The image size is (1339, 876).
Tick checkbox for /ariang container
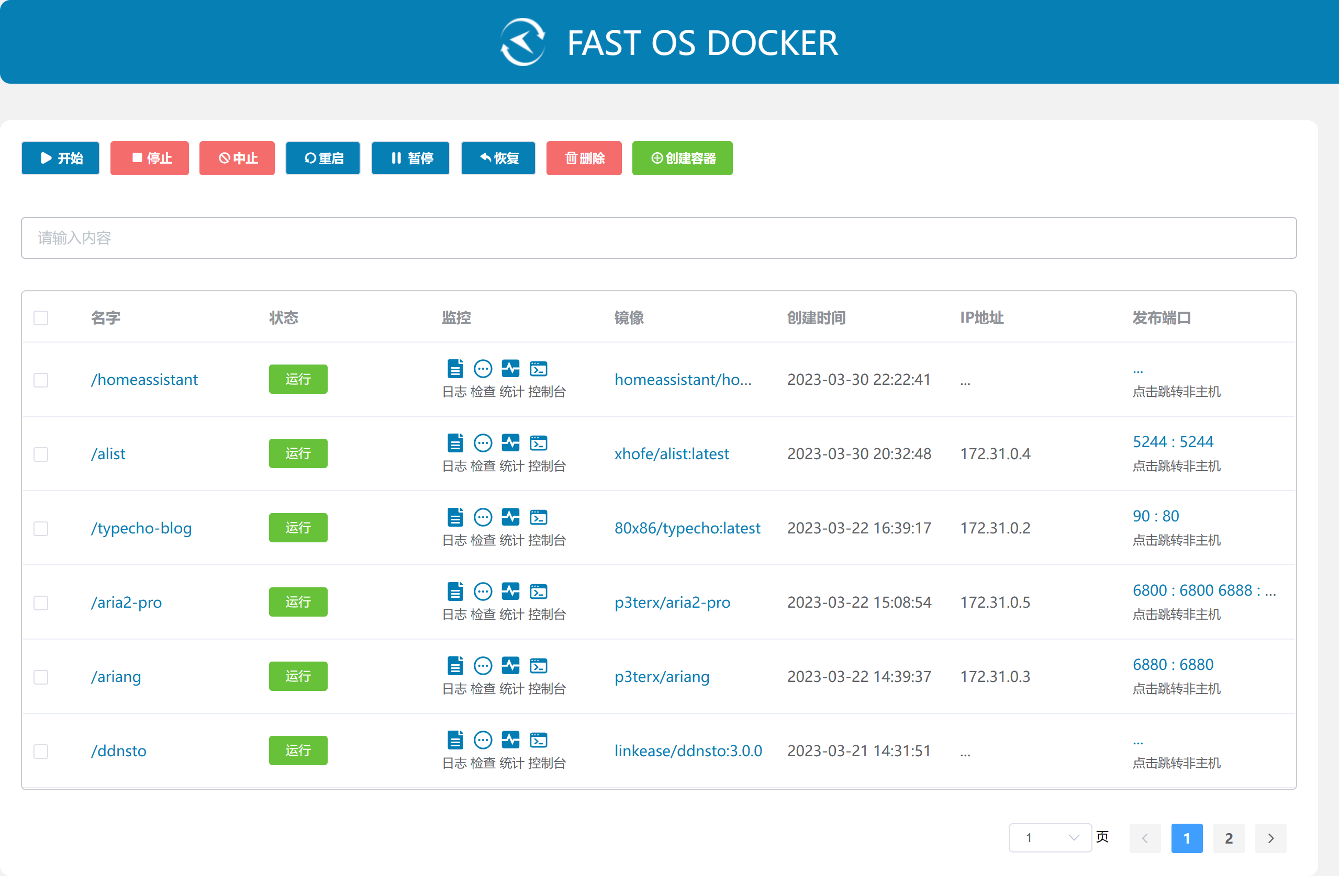coord(41,676)
